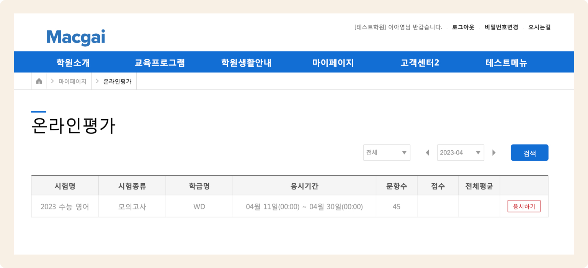588x268 pixels.
Task: Go to next month arrow
Action: click(x=494, y=153)
